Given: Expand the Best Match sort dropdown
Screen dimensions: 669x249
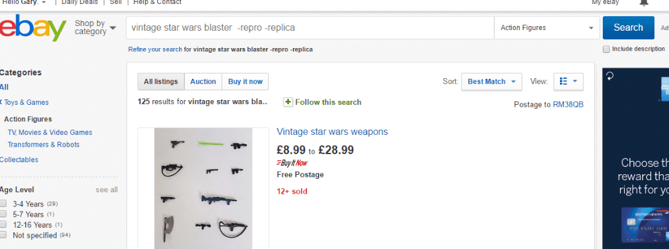Looking at the screenshot, I should click(x=492, y=81).
